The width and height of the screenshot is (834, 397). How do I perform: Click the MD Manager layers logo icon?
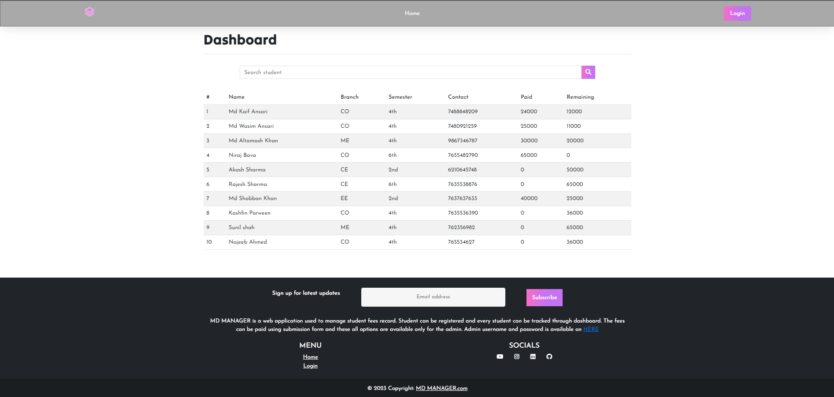[x=89, y=12]
